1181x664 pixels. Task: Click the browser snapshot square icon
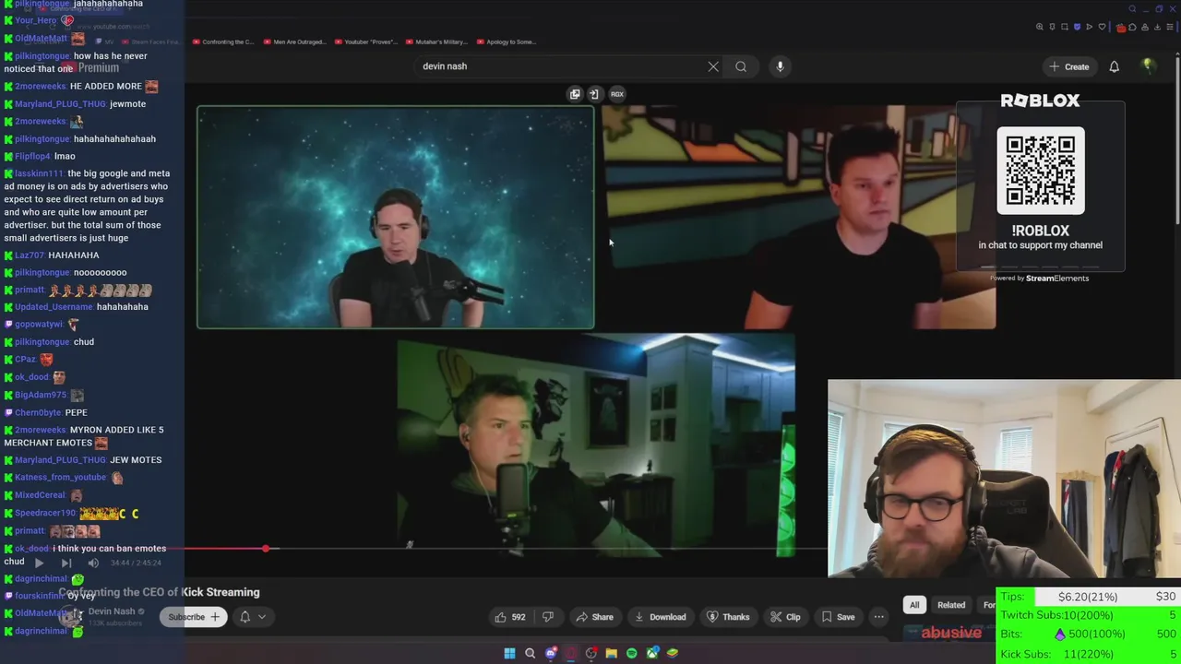[1065, 27]
